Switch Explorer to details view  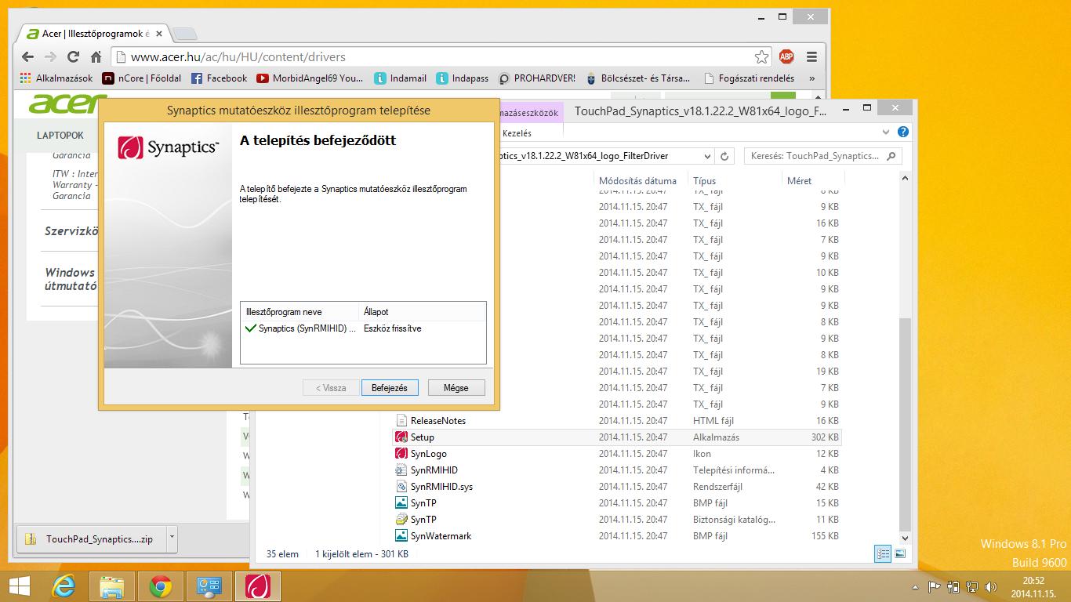[x=883, y=553]
